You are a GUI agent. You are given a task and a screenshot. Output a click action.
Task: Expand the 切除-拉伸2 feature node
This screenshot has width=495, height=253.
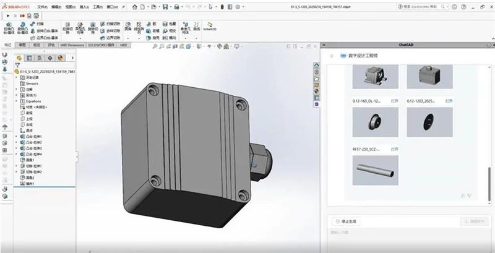pyautogui.click(x=16, y=172)
